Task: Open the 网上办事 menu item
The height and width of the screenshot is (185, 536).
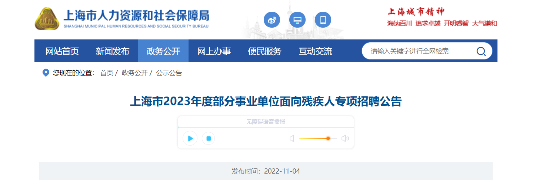Action: pos(214,51)
